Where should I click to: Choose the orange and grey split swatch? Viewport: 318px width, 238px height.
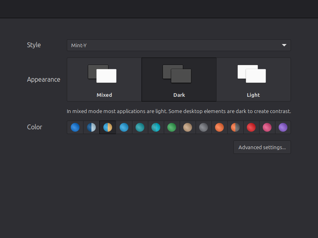point(235,127)
